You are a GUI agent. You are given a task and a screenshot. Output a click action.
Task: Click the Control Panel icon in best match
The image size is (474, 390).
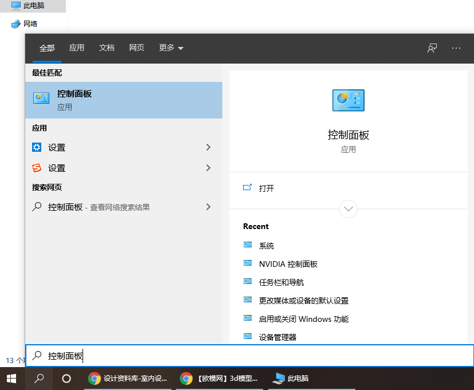[x=41, y=98]
